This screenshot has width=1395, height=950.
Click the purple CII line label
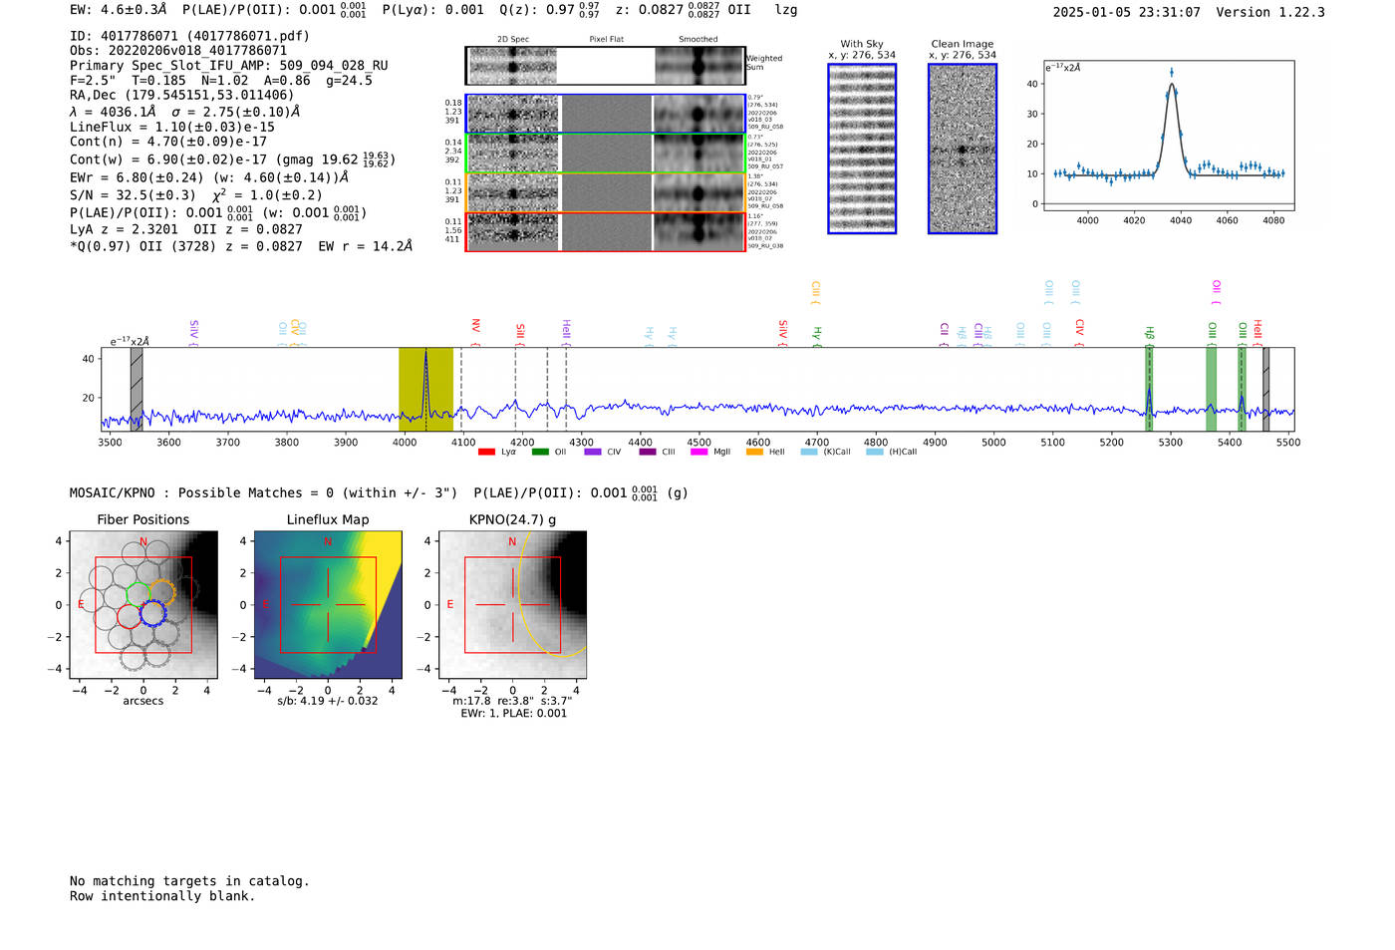point(944,333)
